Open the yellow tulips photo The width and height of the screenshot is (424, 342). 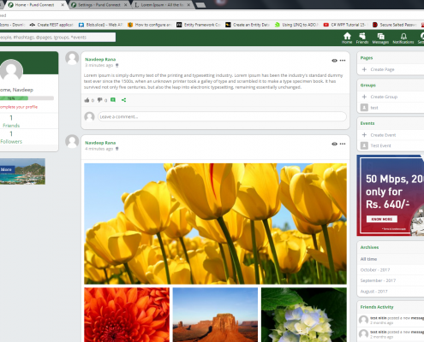pos(215,223)
